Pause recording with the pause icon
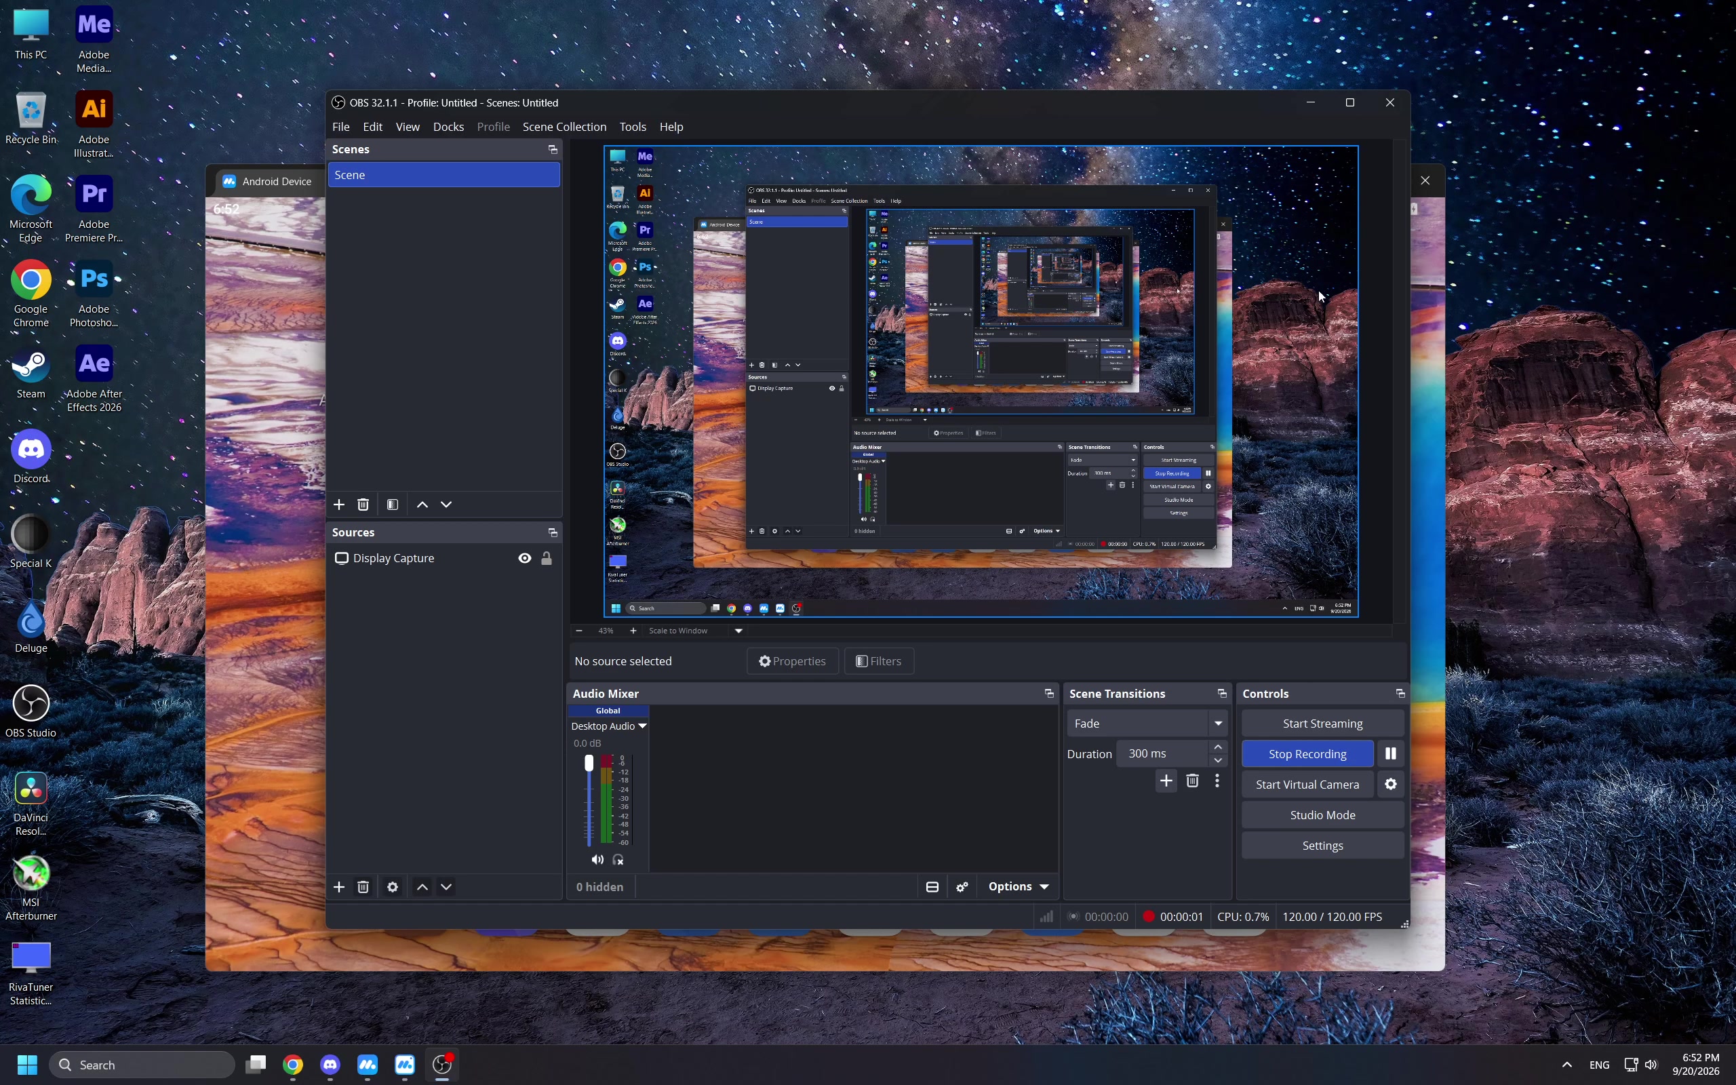This screenshot has height=1085, width=1736. [1390, 753]
